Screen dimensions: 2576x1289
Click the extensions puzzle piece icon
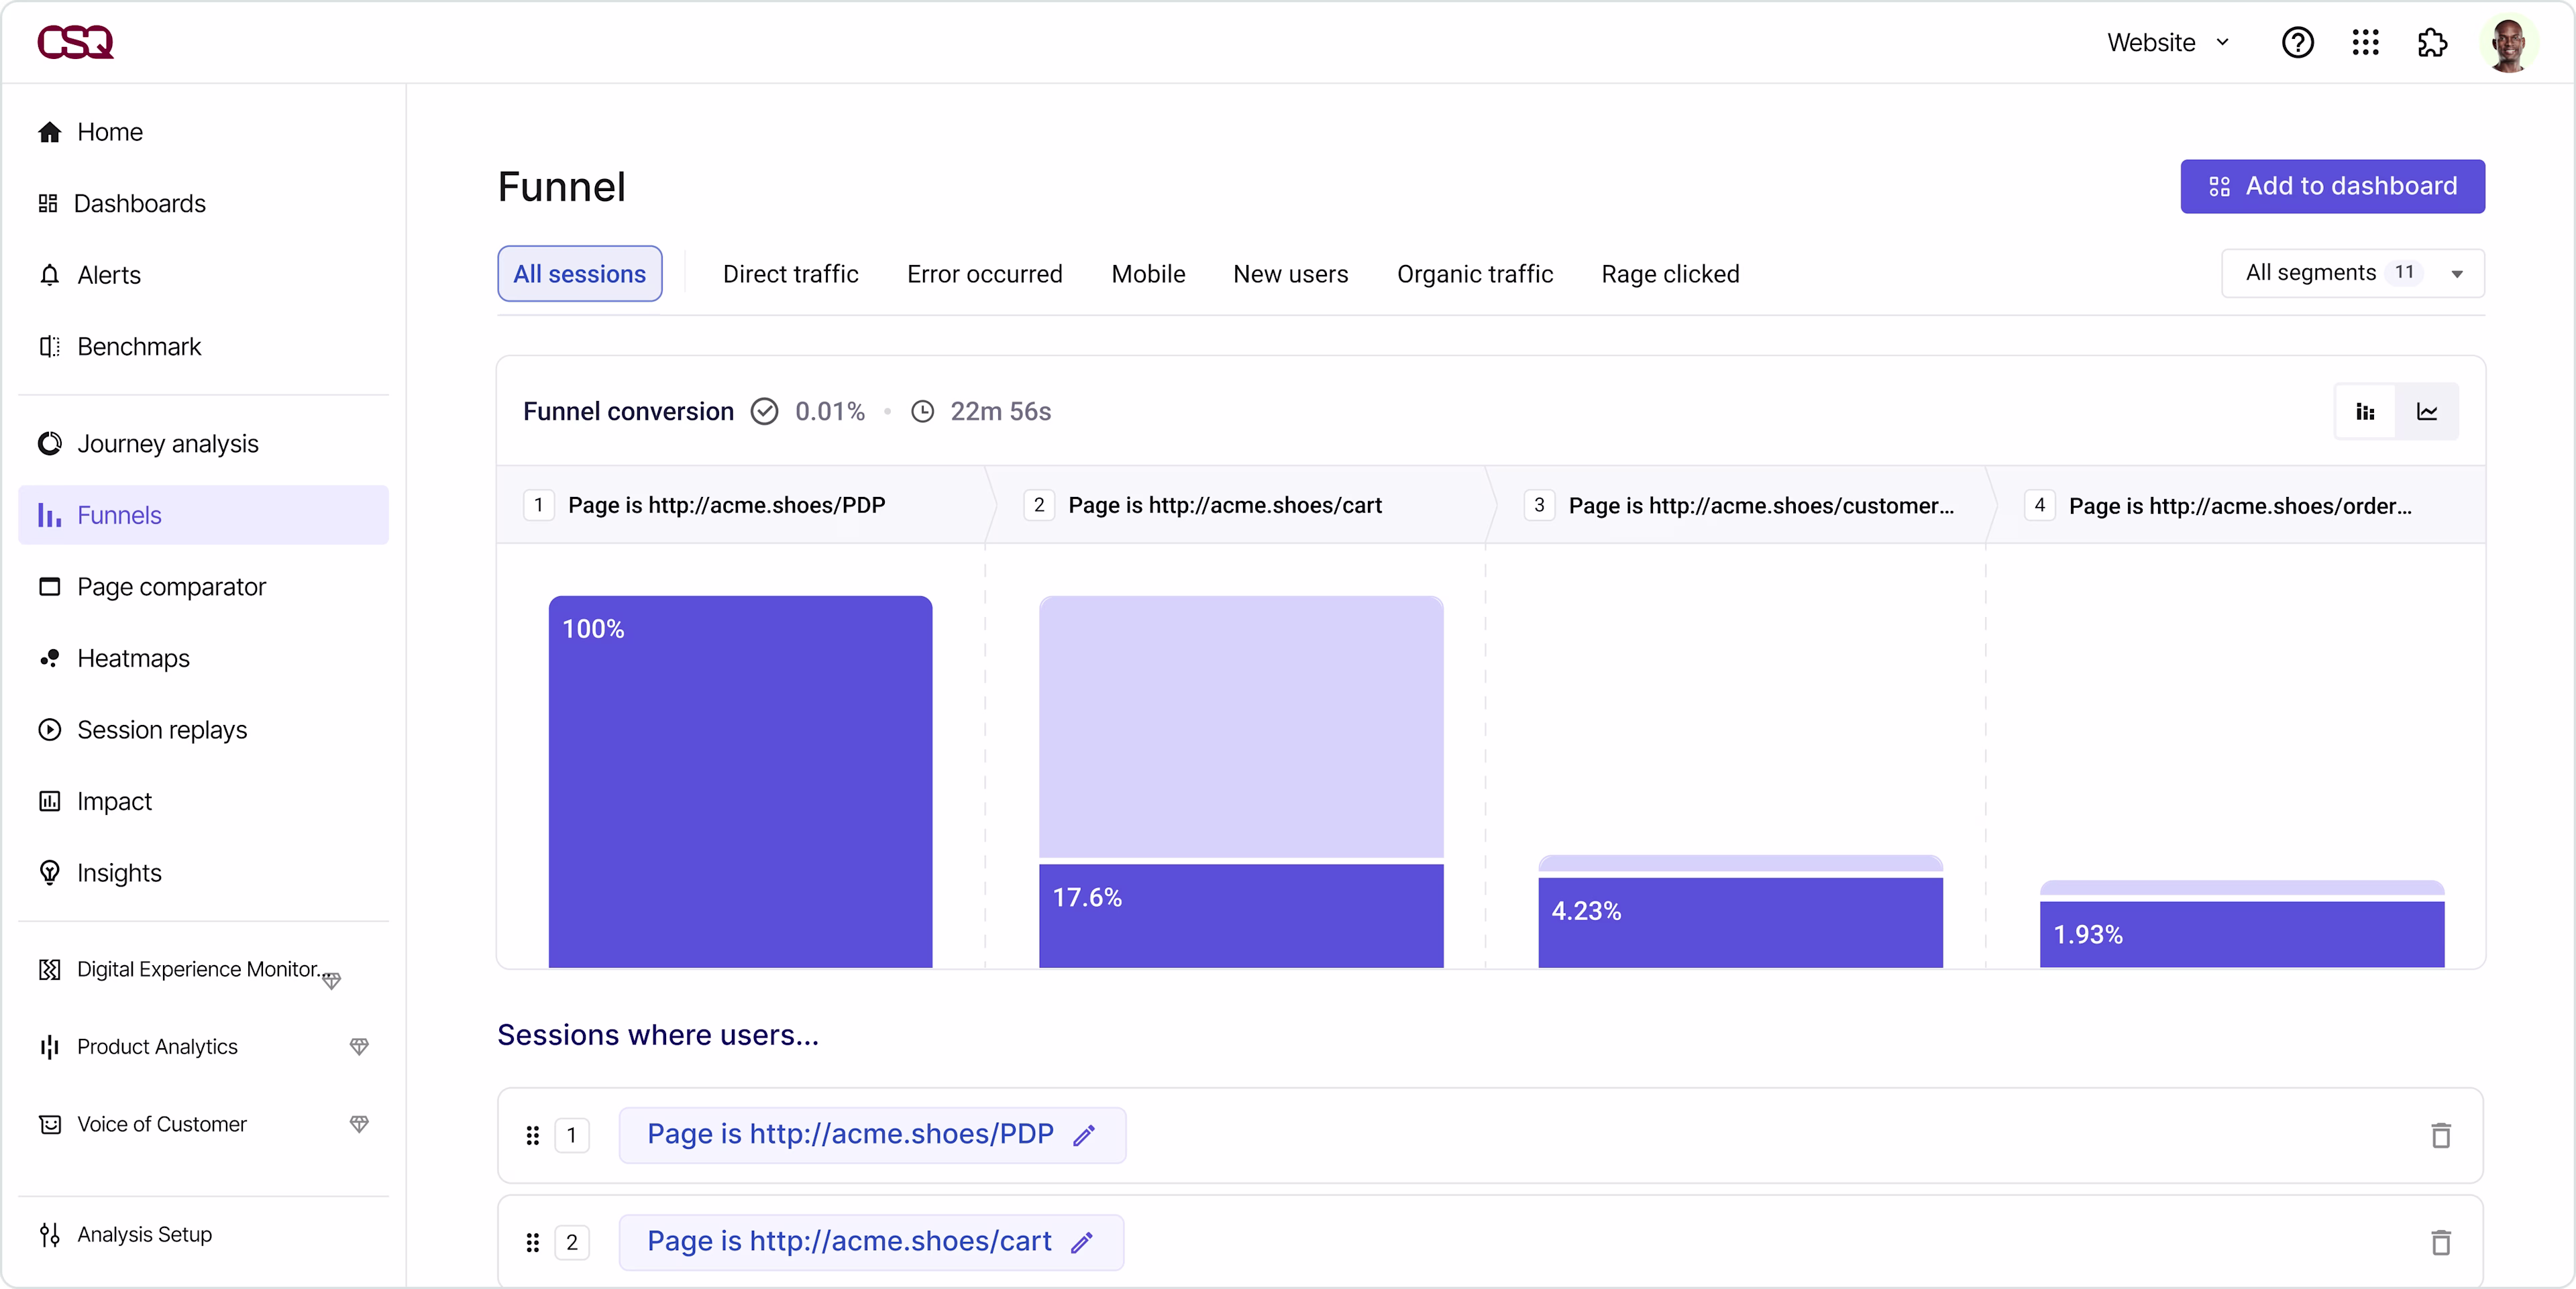2432,43
